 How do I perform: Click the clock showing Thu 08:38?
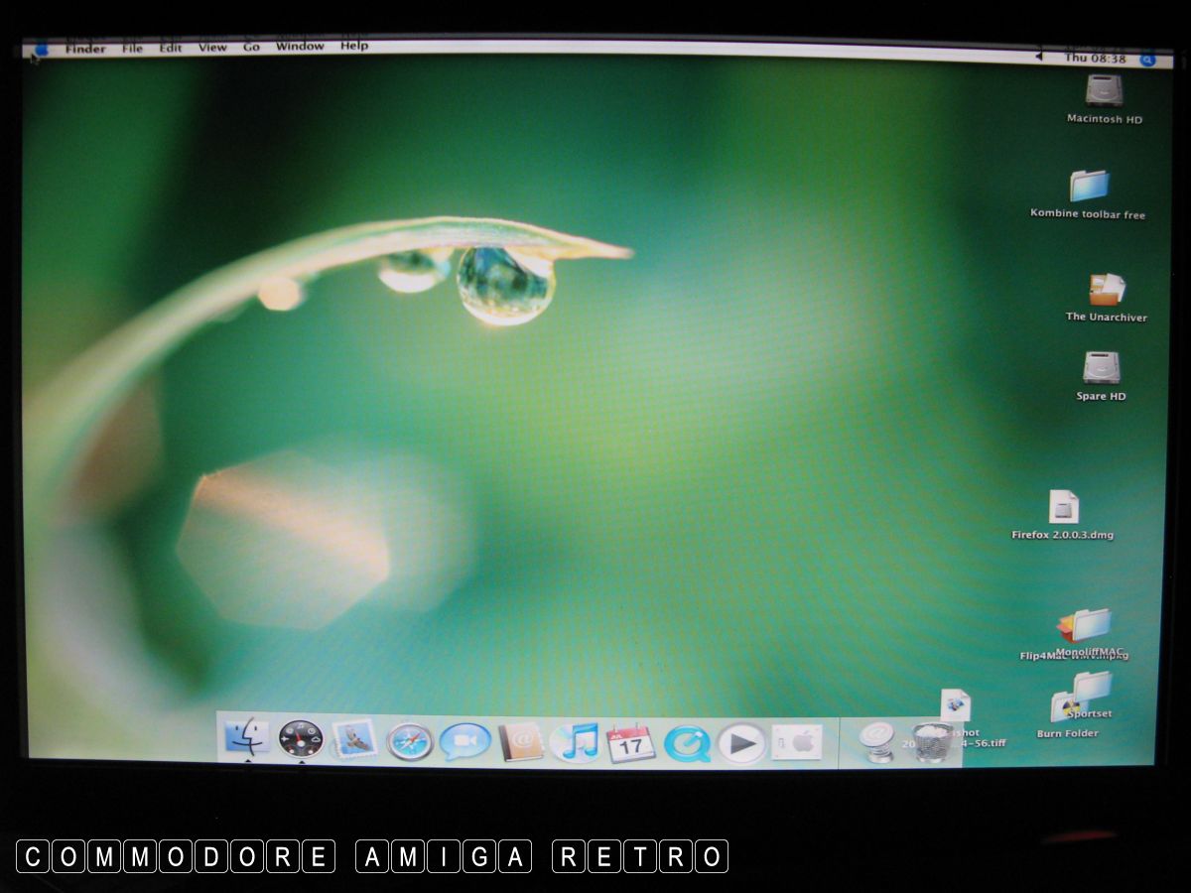(1095, 59)
